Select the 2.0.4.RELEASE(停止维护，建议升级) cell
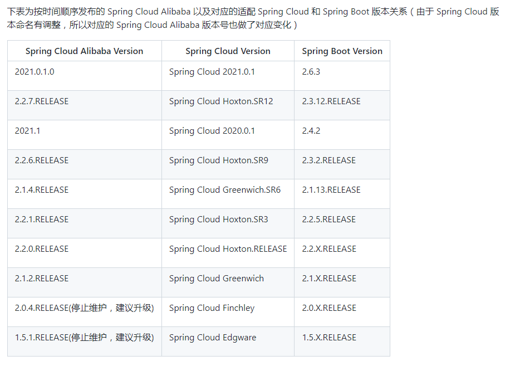The image size is (510, 366). [85, 312]
